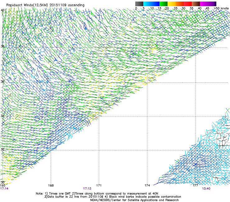Click the green 15-20 knots legend swatch
Screen dimensions: 230x202
click(163, 4)
